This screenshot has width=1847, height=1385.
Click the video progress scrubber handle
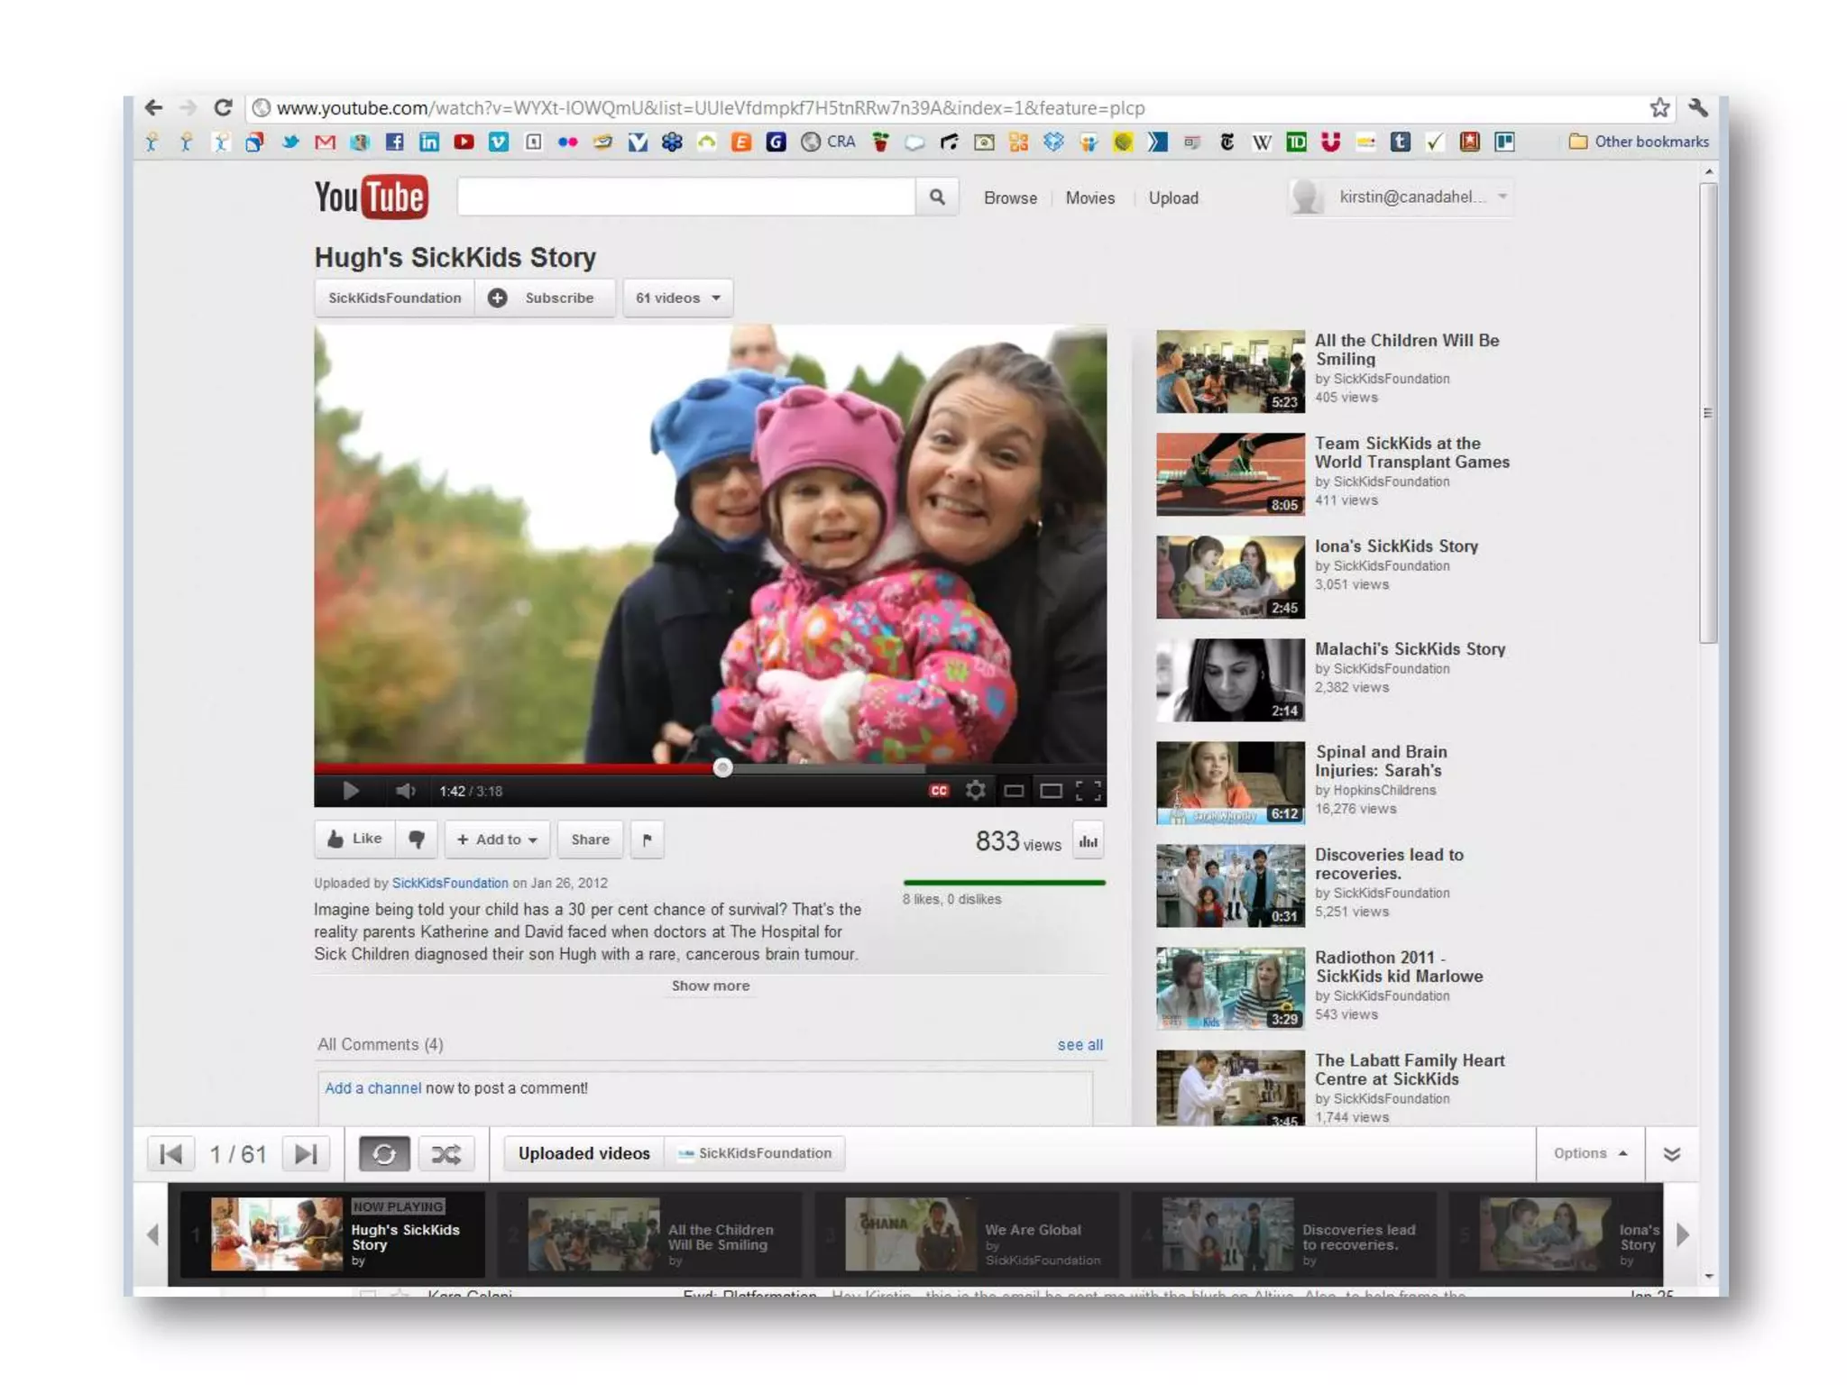[x=722, y=767]
